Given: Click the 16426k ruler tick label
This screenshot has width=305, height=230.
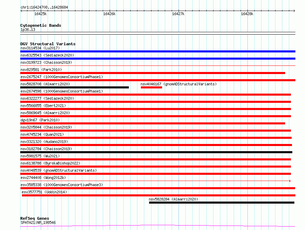Looking at the screenshot, I should pyautogui.click(x=109, y=14).
